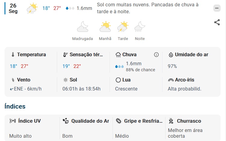The image size is (226, 141).
Task: Collapse the day 26 forecast panel
Action: coord(217,8)
